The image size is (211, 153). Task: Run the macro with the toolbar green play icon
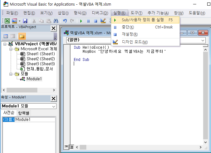coord(81,21)
